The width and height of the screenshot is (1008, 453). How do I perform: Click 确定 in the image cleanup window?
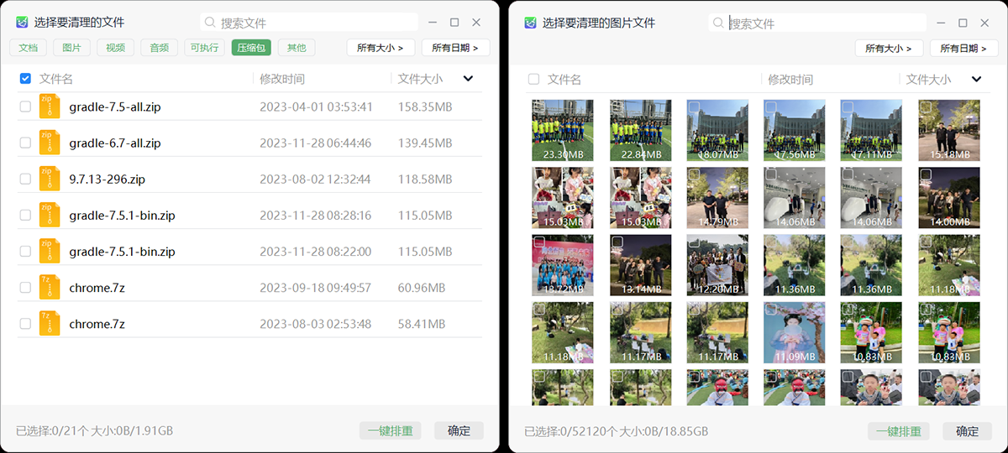click(x=967, y=431)
